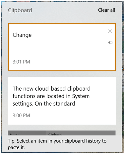Click "functions are located in System" line
125x155 pixels.
pyautogui.click(x=51, y=96)
